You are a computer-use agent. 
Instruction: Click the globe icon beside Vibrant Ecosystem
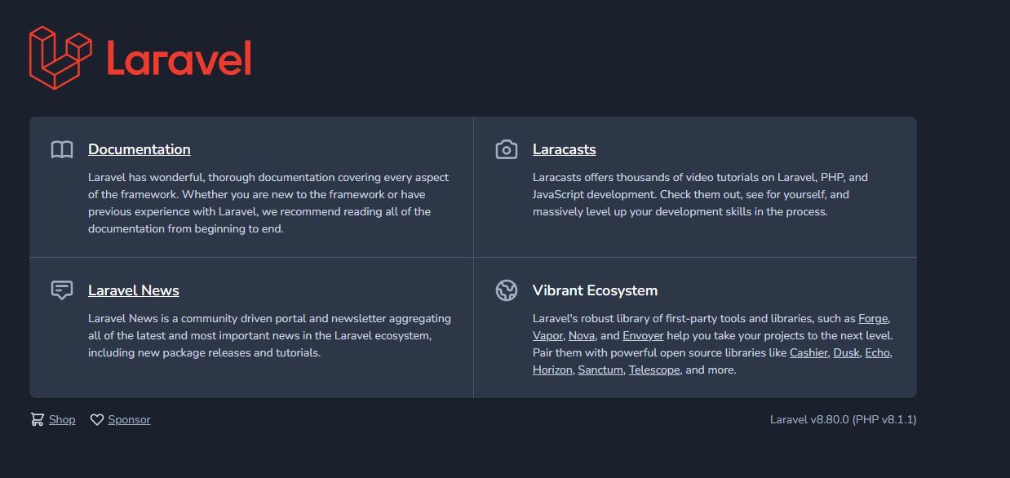(x=507, y=290)
